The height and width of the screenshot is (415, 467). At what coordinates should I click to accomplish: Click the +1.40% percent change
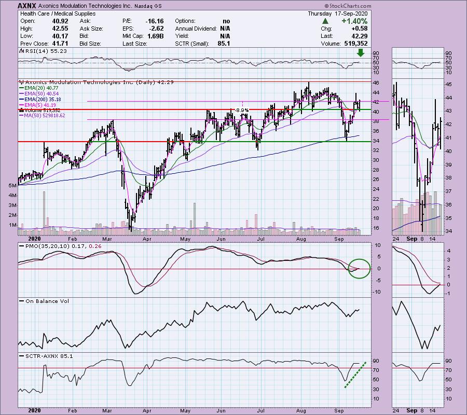tap(354, 21)
